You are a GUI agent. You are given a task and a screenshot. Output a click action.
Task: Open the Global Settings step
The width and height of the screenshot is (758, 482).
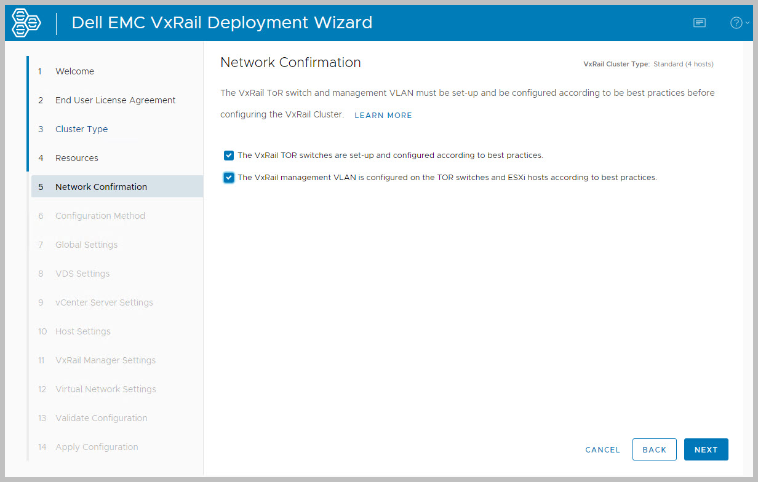[x=86, y=245]
